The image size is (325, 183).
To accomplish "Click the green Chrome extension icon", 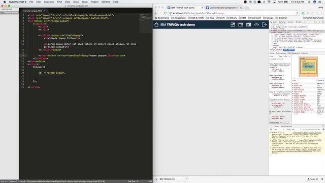I will click(x=303, y=13).
